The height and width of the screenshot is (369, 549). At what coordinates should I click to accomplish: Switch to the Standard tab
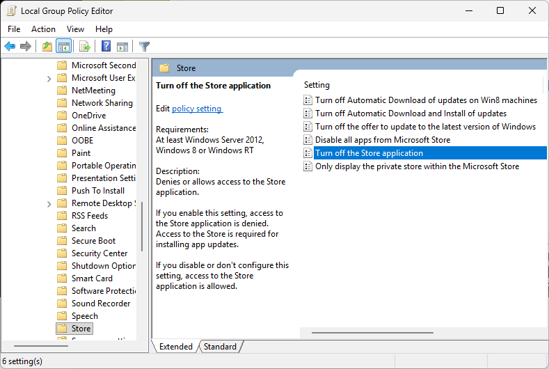pos(220,347)
